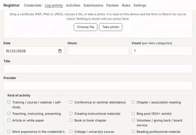Image resolution: width=196 pixels, height=135 pixels.
Task: Select Article or white paper checkbox
Action: pos(9,120)
